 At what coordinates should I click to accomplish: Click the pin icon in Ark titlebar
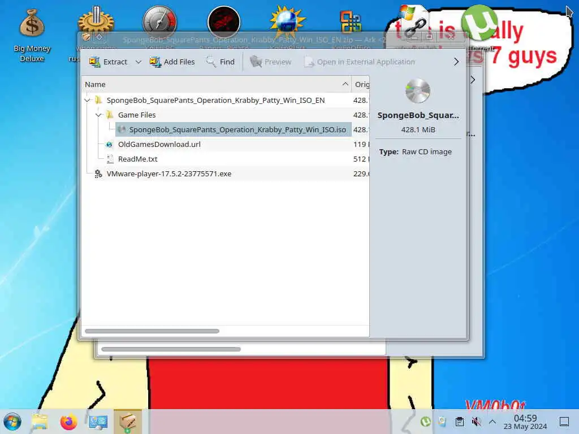coord(100,37)
